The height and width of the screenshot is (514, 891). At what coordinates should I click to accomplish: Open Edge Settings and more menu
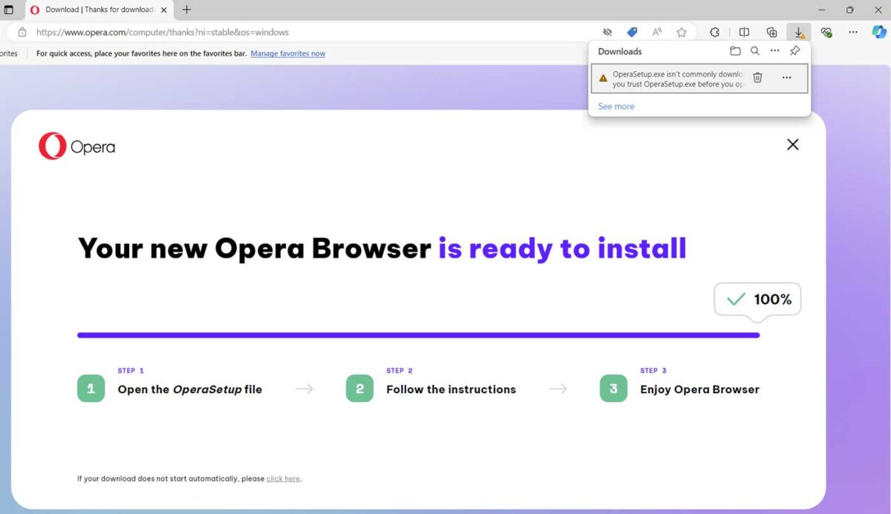point(853,32)
